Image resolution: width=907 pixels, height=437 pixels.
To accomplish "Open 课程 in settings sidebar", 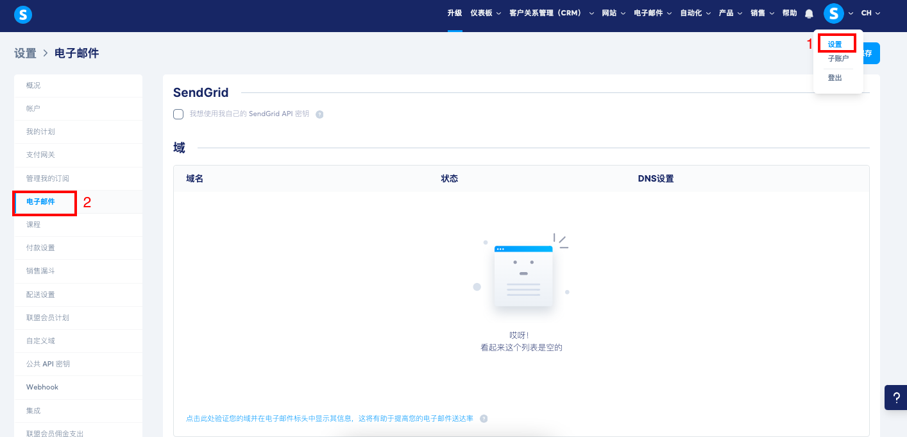I will (x=78, y=225).
